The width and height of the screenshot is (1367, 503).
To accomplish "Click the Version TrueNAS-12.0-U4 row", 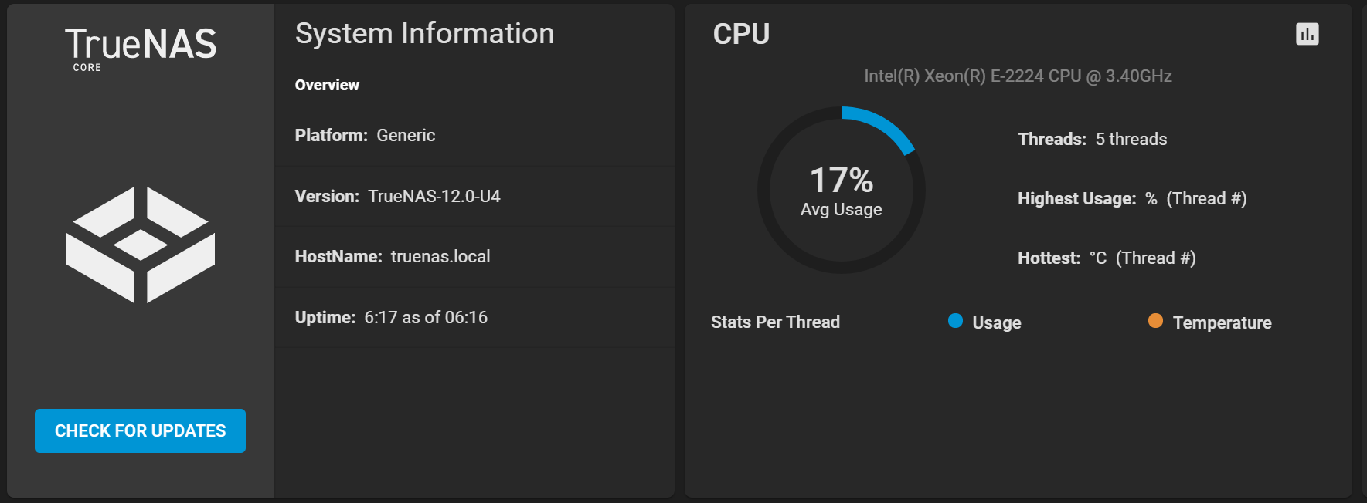I will coord(474,197).
